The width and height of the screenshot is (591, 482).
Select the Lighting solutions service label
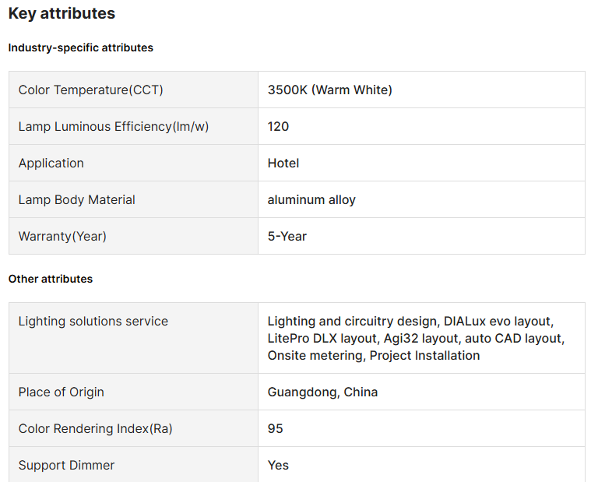[93, 322]
